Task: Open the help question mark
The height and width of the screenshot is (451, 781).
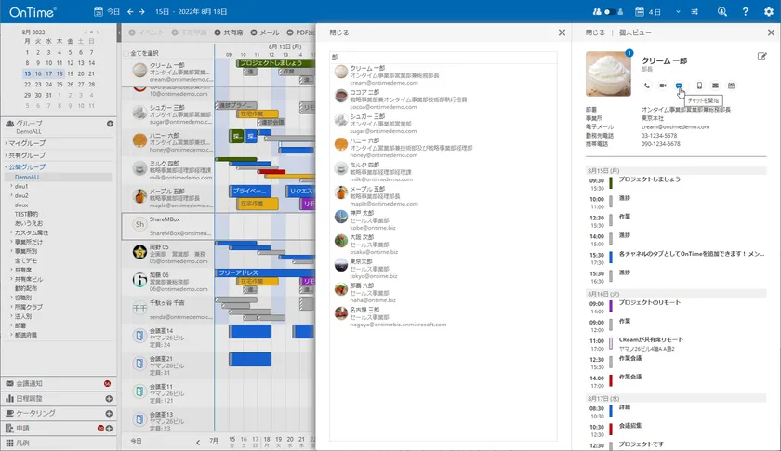Action: click(x=745, y=11)
